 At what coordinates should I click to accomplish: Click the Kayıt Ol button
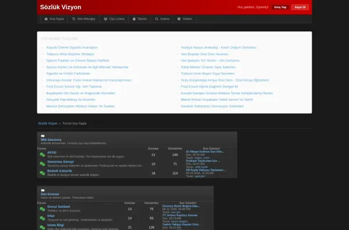tap(300, 7)
